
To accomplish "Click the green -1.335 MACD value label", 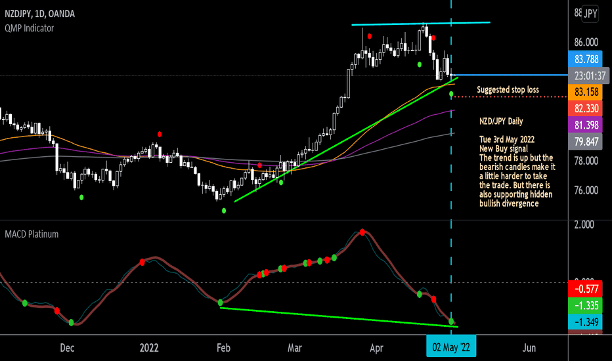I will point(586,306).
